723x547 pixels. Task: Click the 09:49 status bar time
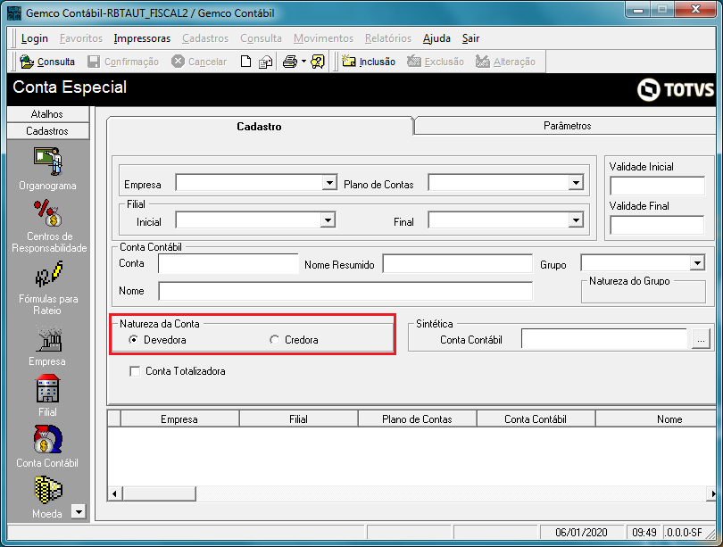point(644,532)
